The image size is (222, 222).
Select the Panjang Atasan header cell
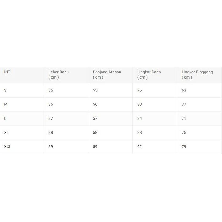(x=107, y=75)
